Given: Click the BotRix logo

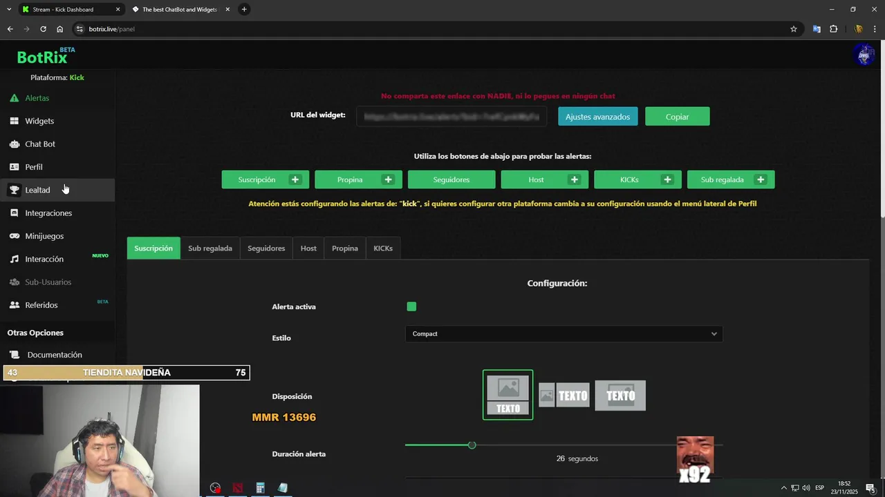Looking at the screenshot, I should (46, 57).
